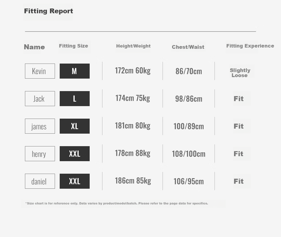Click henry's XXL size badge
Viewport: 281px width, 237px height.
tap(74, 154)
